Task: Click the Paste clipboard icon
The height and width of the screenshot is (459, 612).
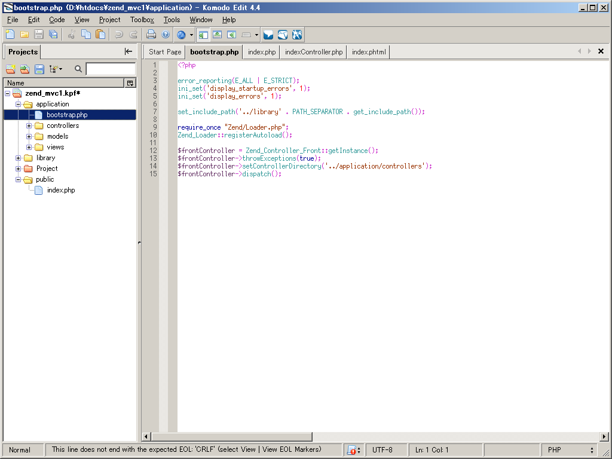Action: pos(100,35)
